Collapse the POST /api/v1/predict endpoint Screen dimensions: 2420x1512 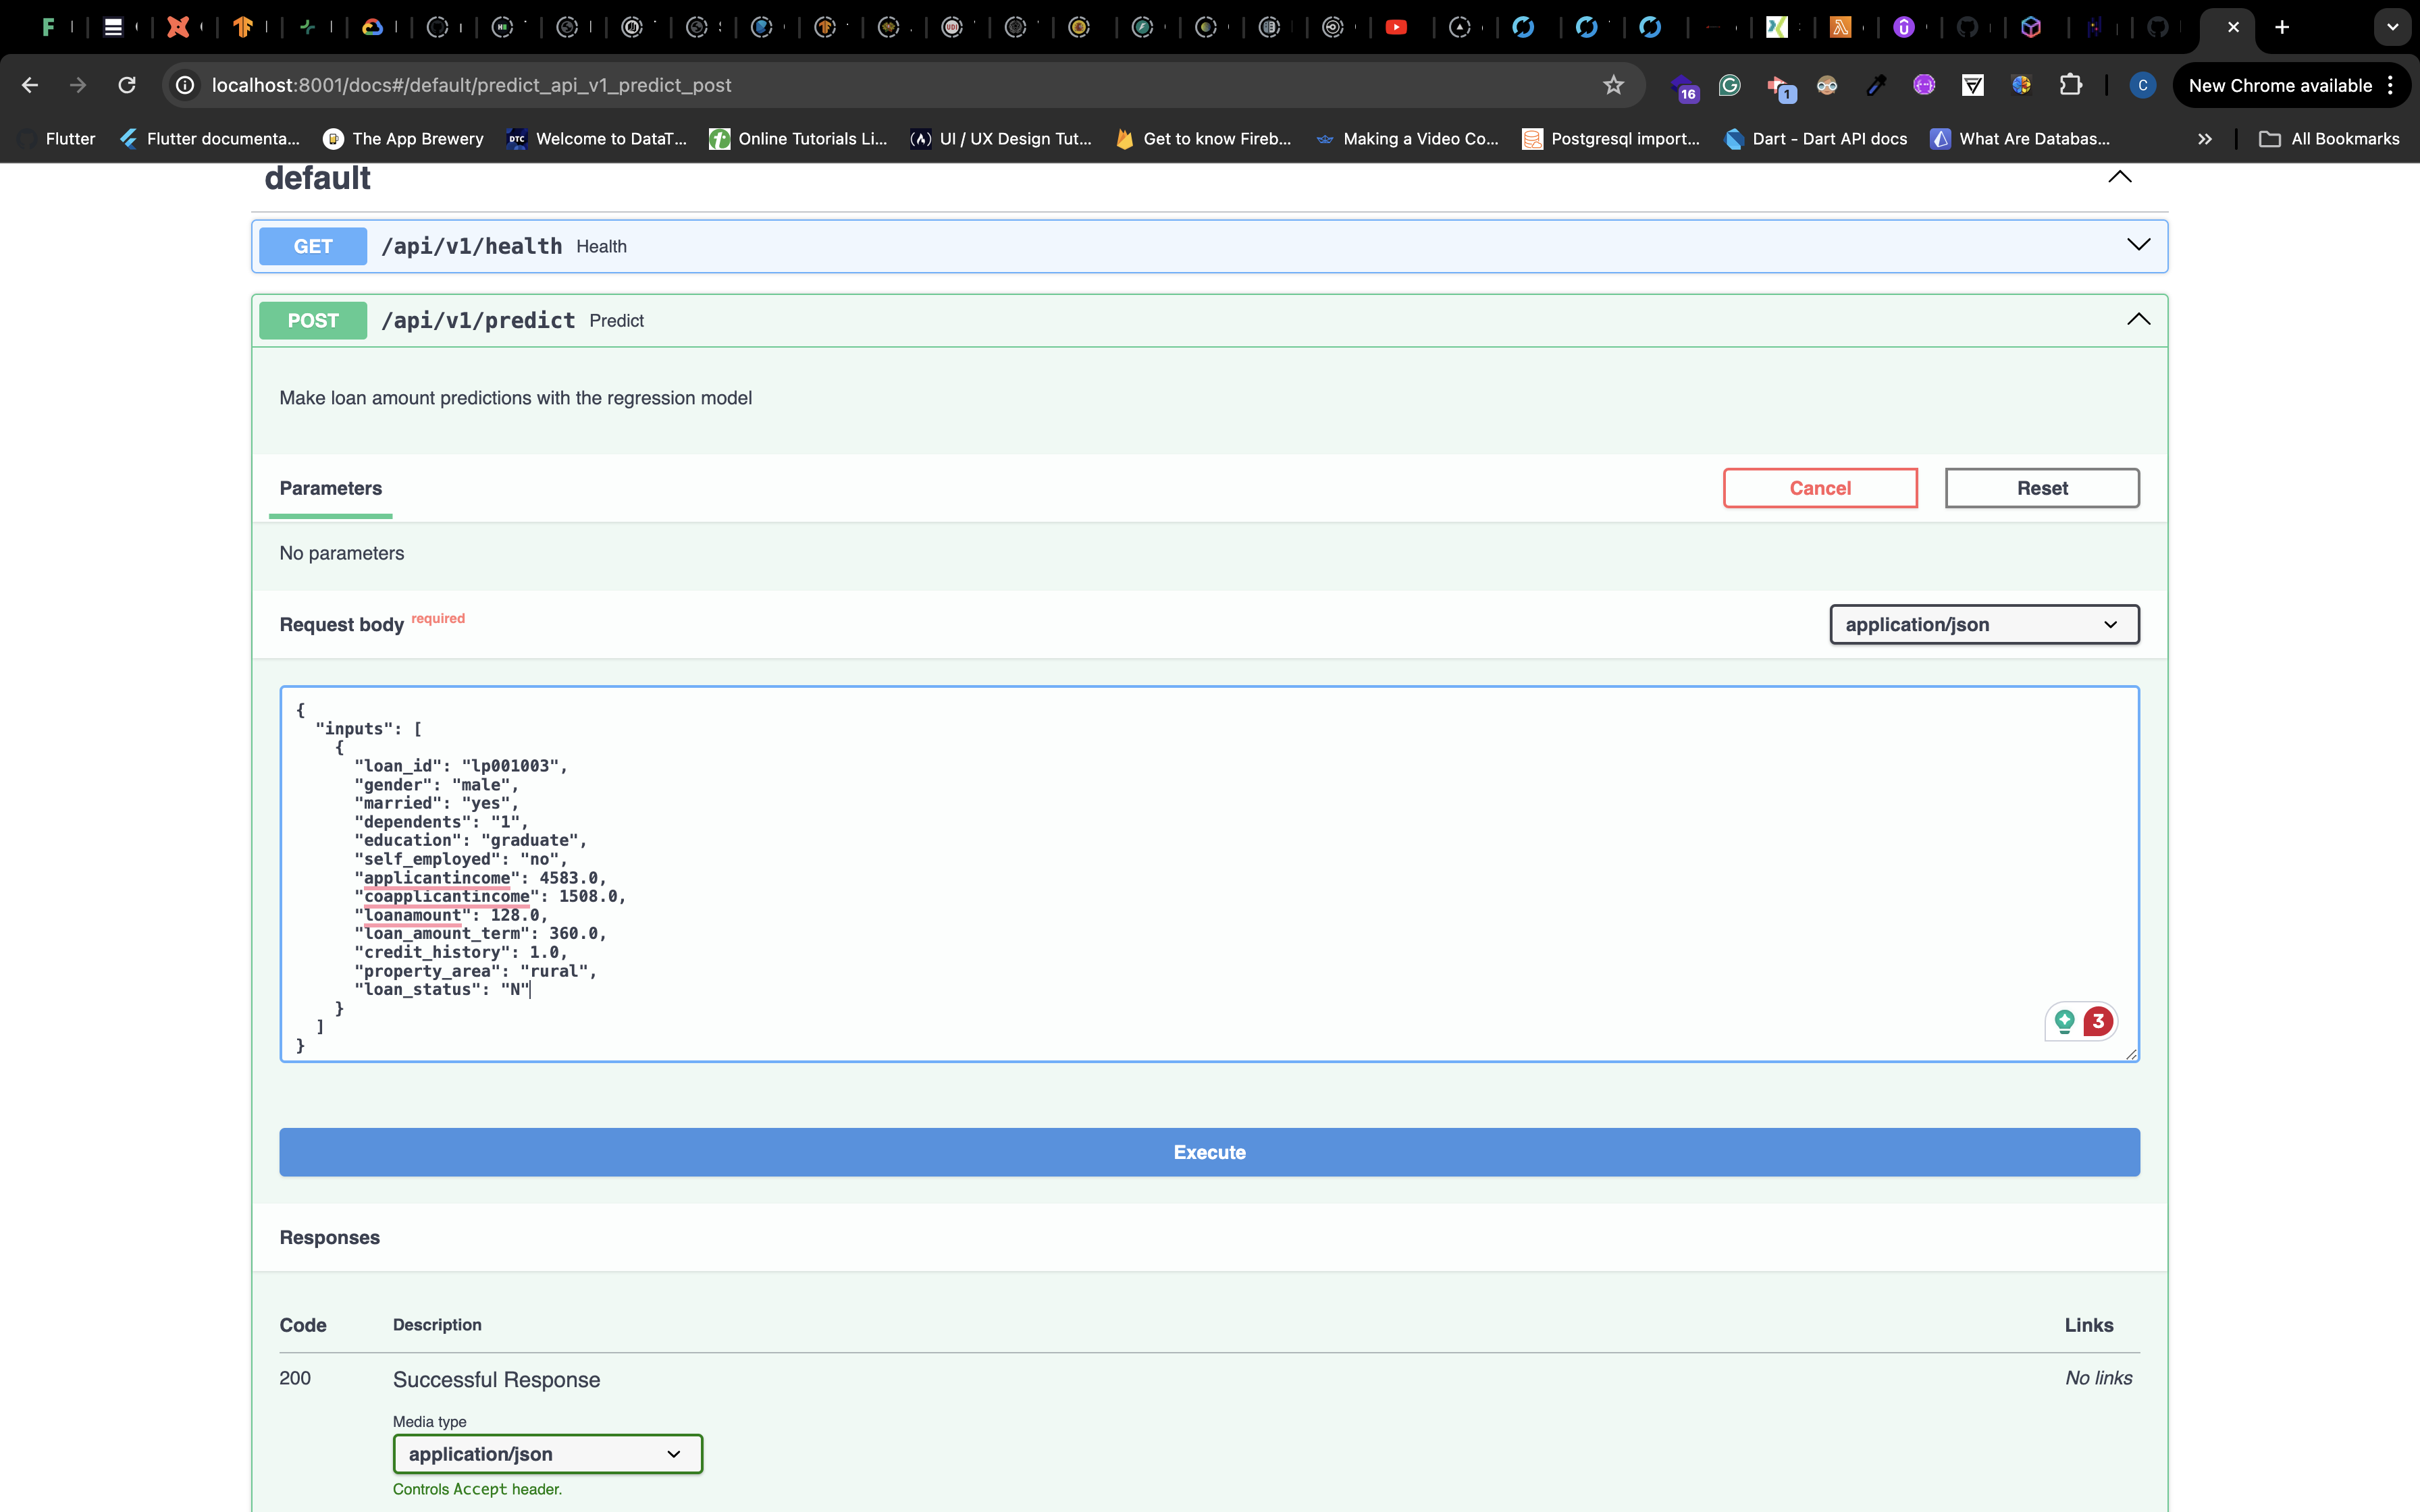point(2138,320)
